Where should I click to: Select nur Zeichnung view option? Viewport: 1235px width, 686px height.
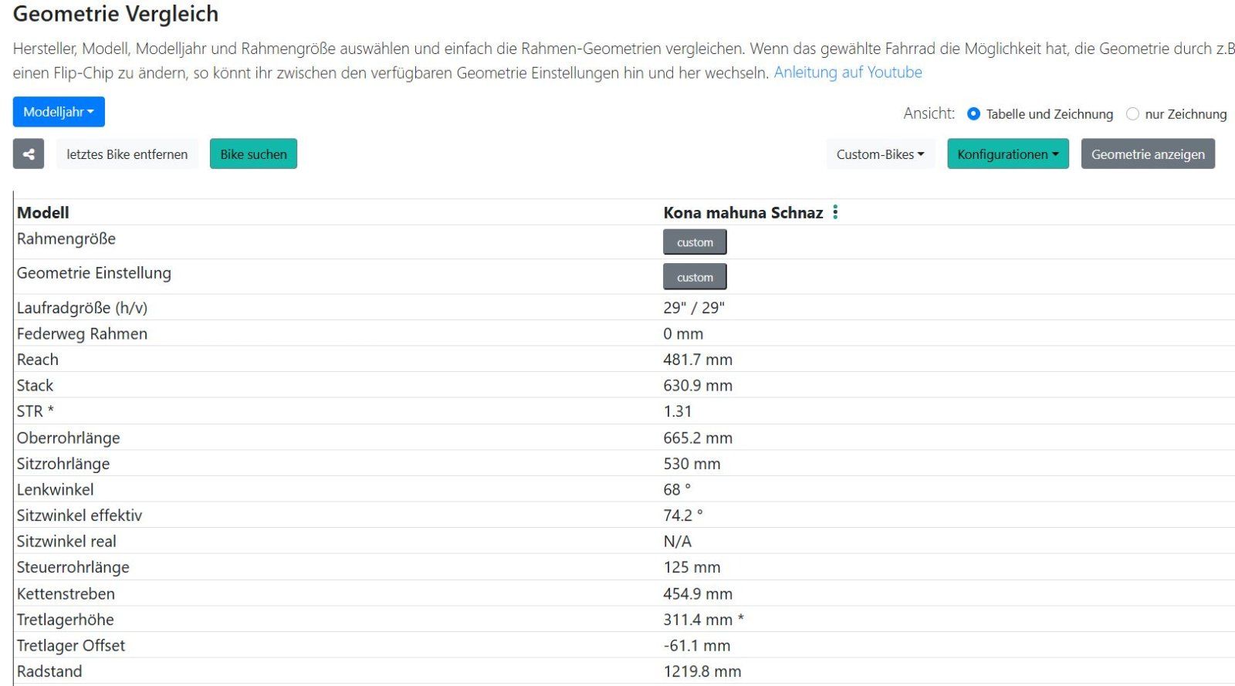pos(1132,114)
